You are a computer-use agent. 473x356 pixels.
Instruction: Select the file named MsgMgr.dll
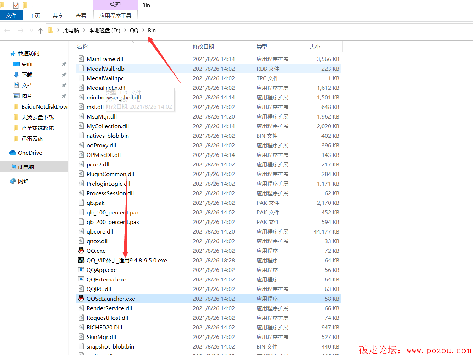tap(102, 117)
